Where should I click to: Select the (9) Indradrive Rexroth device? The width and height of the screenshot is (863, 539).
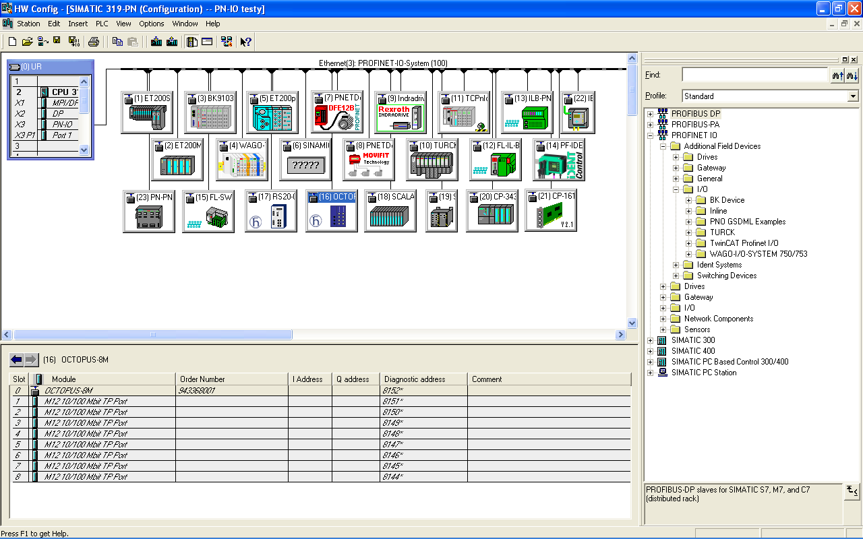(x=400, y=113)
